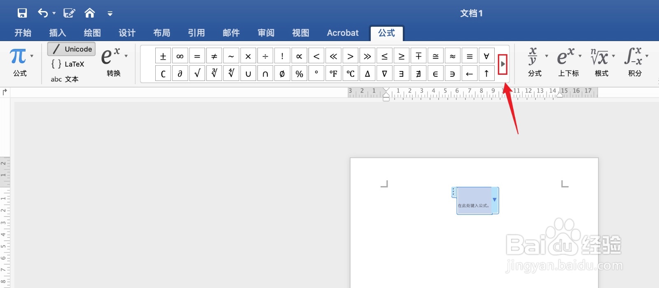This screenshot has height=288, width=659.
Task: Open the 转换 dropdown arrow
Action: [x=126, y=56]
